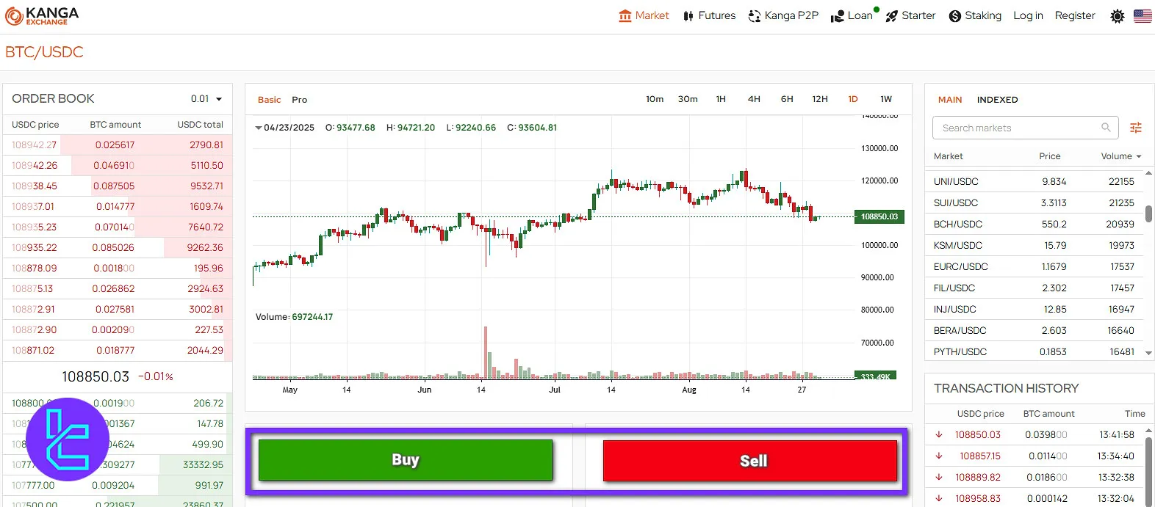
Task: Select PYTH/USDC market
Action: 1034,351
